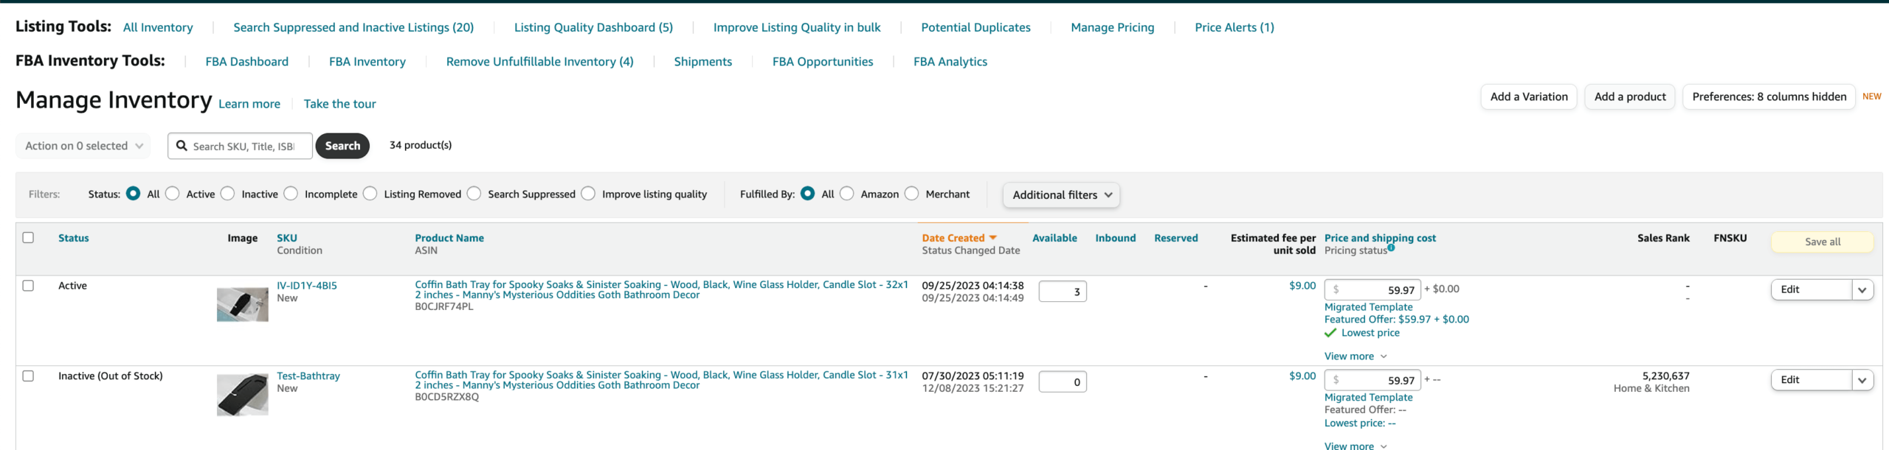Click Take the tour link
This screenshot has height=450, width=1889.
(339, 104)
